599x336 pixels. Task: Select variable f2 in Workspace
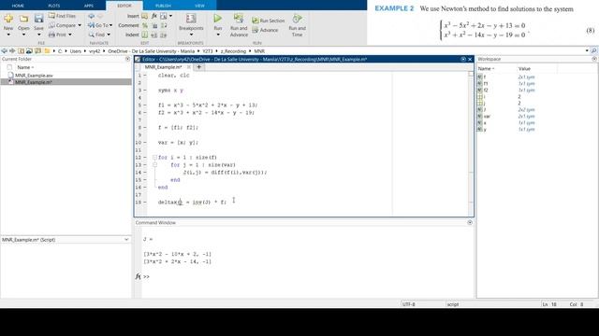pos(486,90)
